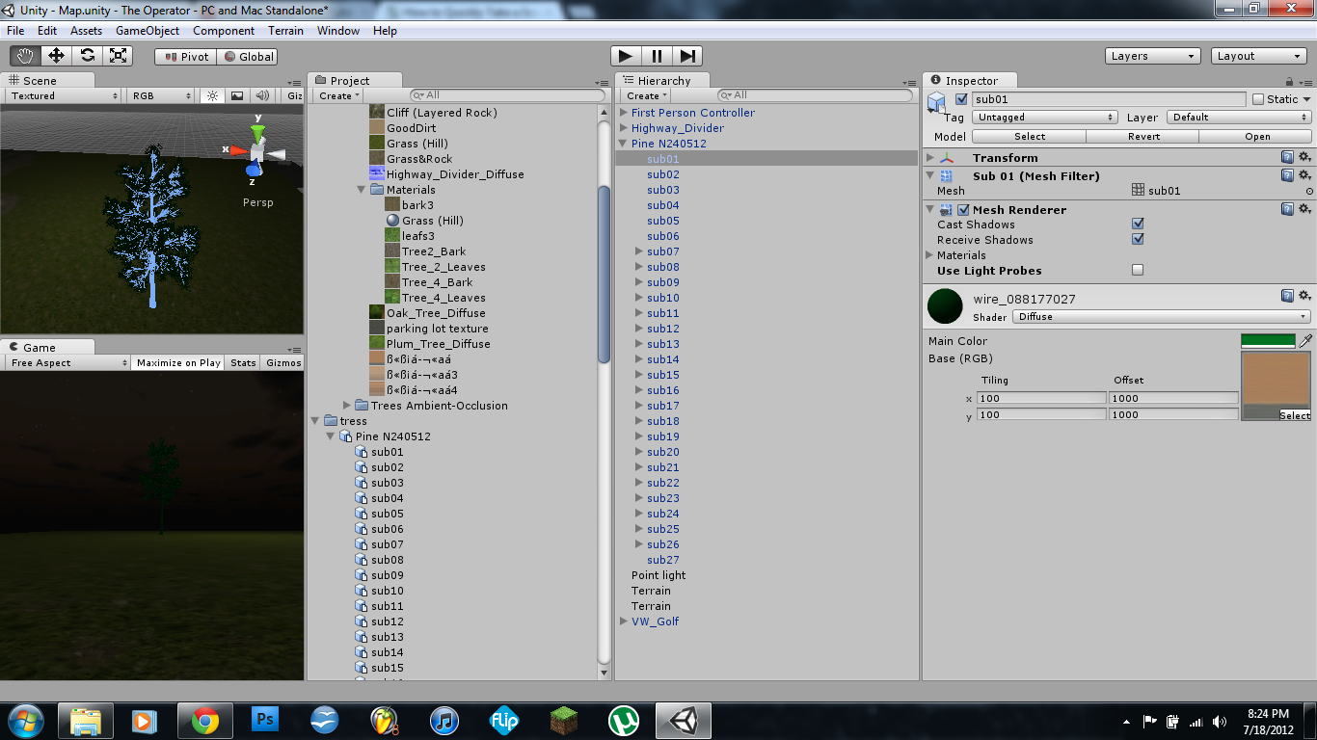Viewport: 1317px width, 740px height.
Task: Toggle the Global handle orientation button
Action: 248,56
